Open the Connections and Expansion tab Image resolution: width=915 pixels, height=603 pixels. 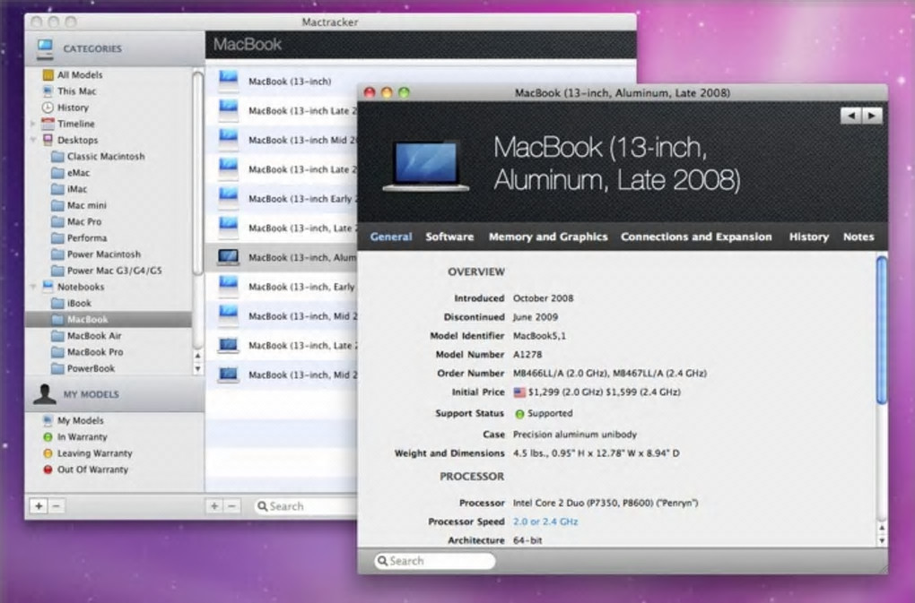696,237
